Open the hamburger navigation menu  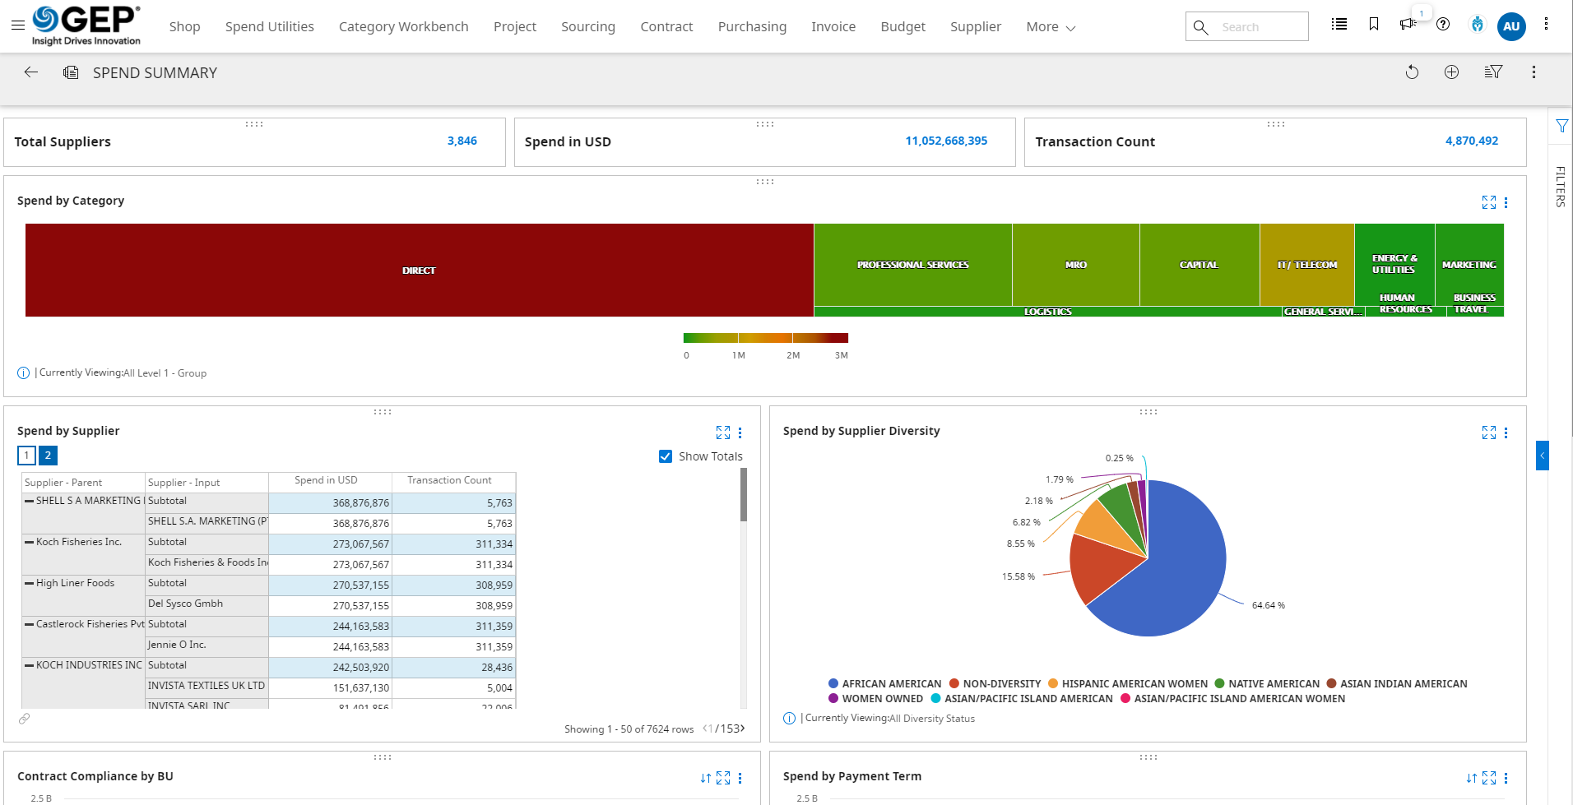pos(18,25)
